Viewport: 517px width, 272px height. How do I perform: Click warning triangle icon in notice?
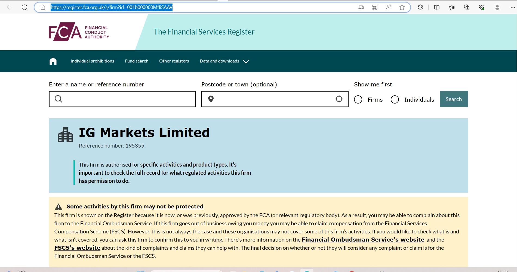click(59, 207)
